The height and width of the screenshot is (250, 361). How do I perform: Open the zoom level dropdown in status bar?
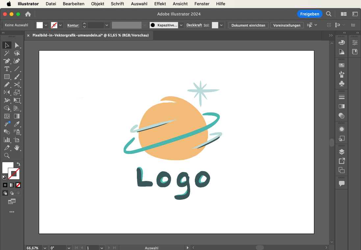click(44, 248)
